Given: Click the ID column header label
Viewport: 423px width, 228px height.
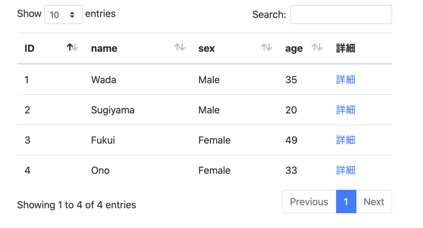Looking at the screenshot, I should coord(30,49).
